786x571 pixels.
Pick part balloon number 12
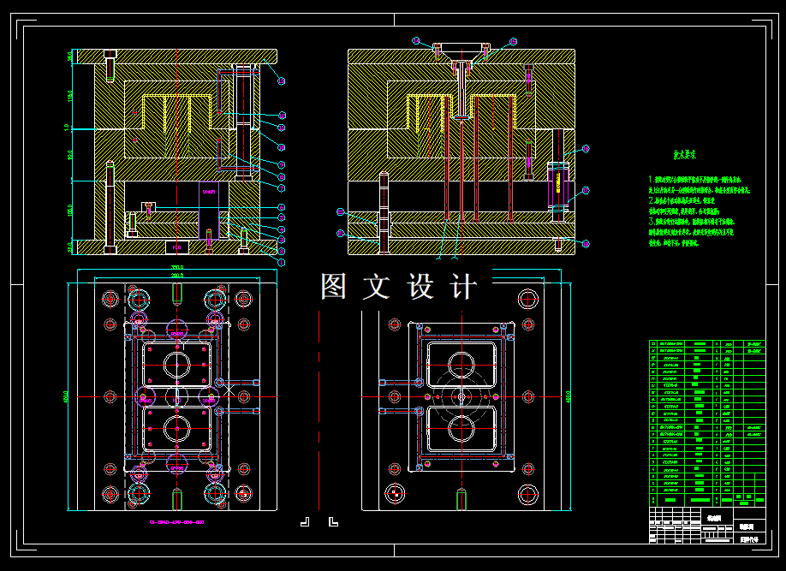pyautogui.click(x=282, y=116)
